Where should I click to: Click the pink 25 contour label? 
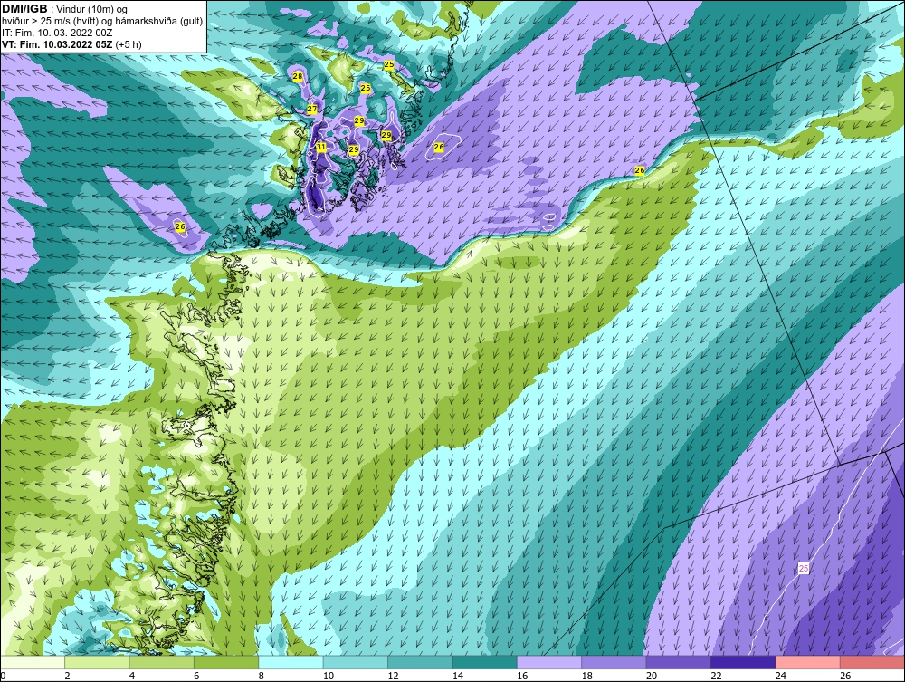tap(804, 568)
